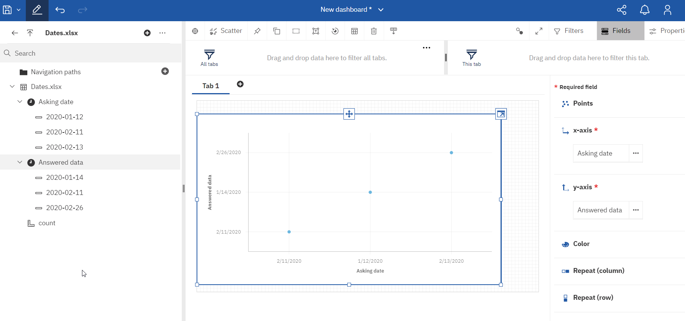Toggle edit mode with the pencil icon
This screenshot has width=685, height=321.
pos(37,10)
